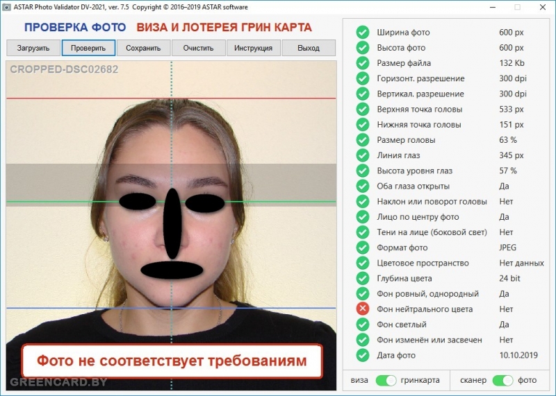Click check icon beside Цветовое пространство
Viewport: 556px width, 396px height.
click(363, 263)
